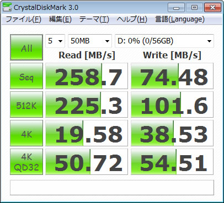Open the test count dropdown showing 5
The width and height of the screenshot is (224, 203).
55,41
